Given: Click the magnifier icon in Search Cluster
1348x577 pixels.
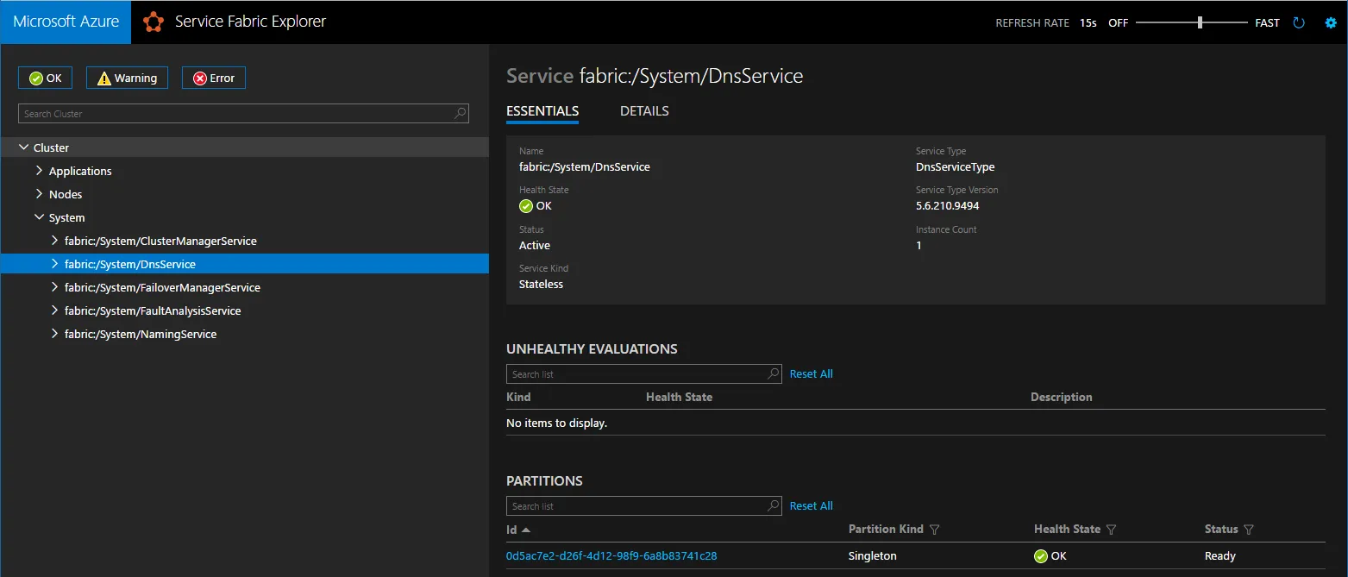Looking at the screenshot, I should click(461, 113).
